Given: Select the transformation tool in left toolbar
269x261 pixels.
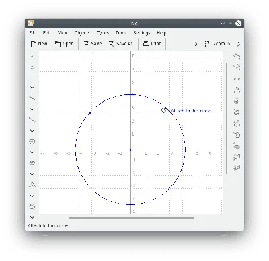Looking at the screenshot, I should tap(32, 206).
